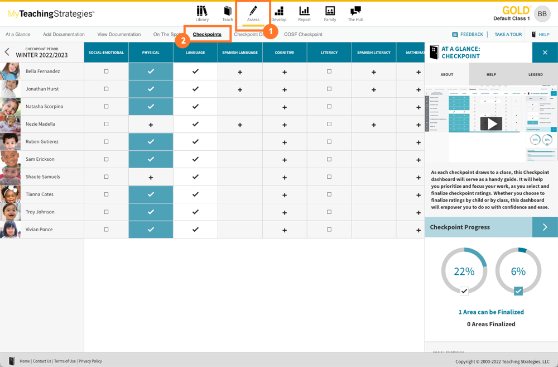Expand the Checkpoint Progress section arrow
This screenshot has width=558, height=367.
coord(545,227)
